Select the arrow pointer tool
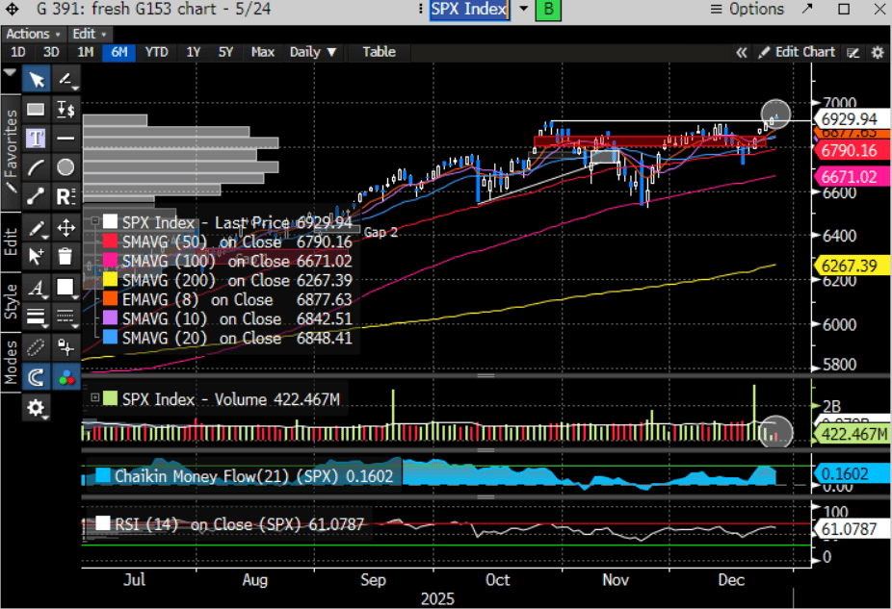This screenshot has height=609, width=892. pyautogui.click(x=37, y=79)
